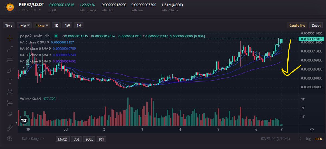Open chart settings gear icon
This screenshot has width=326, height=149.
point(312,129)
